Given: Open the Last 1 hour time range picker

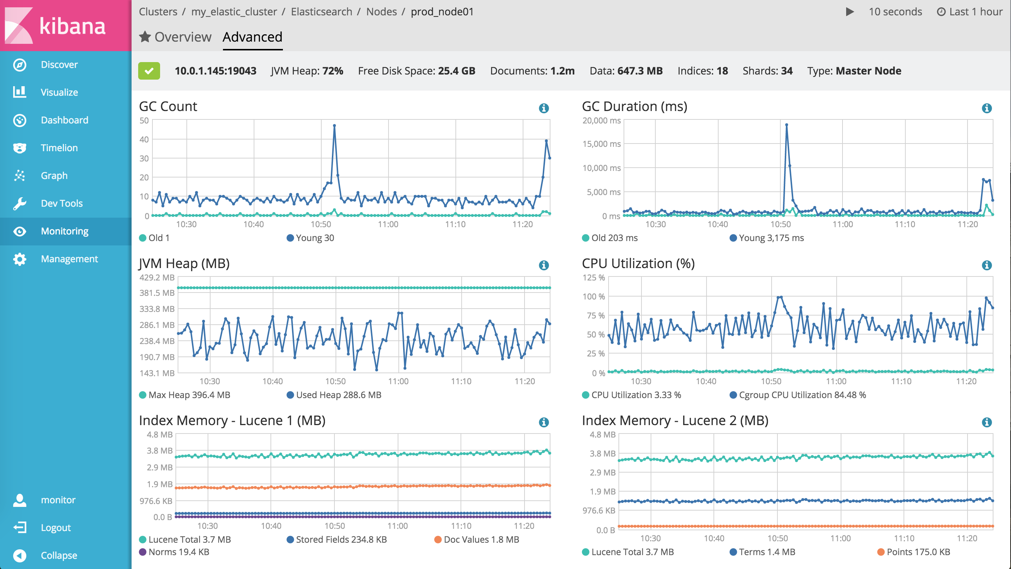Looking at the screenshot, I should (x=969, y=11).
